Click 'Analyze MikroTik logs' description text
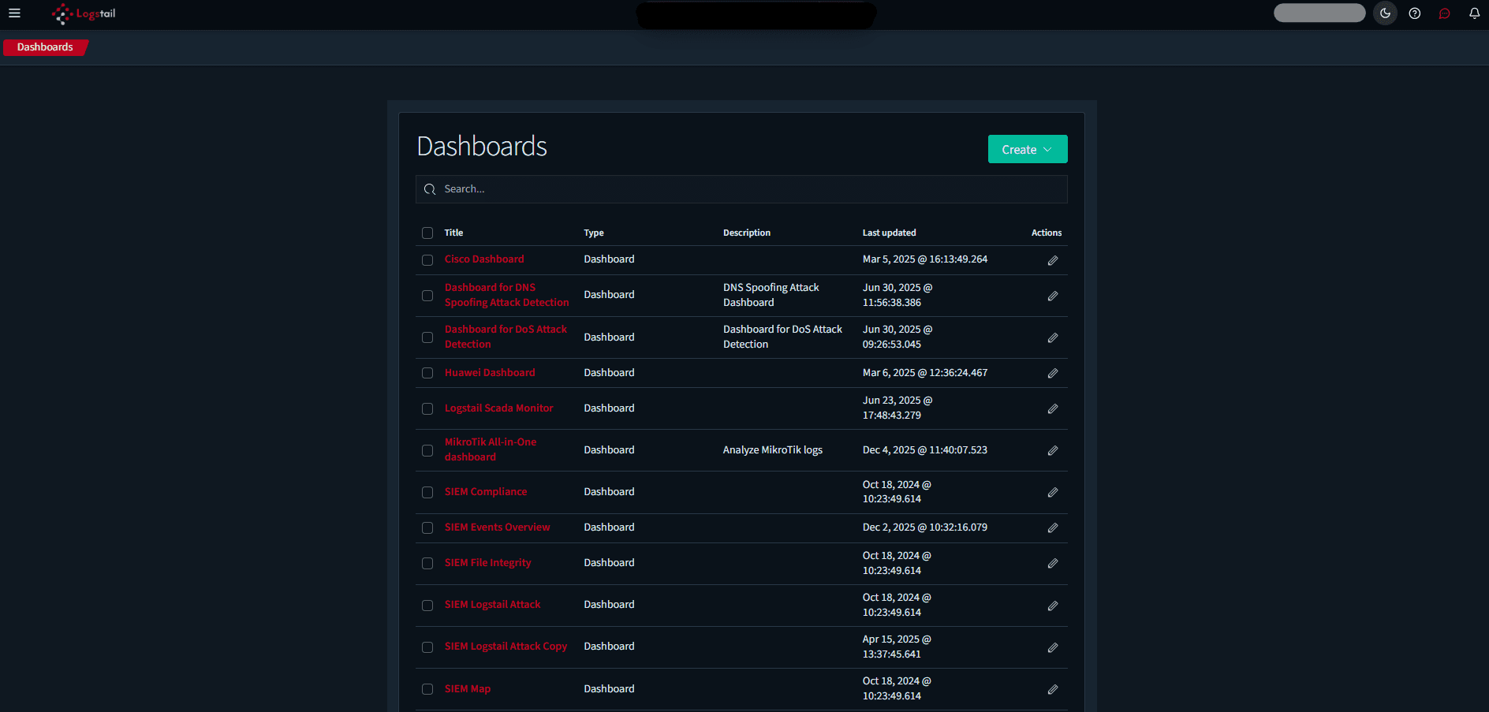 click(772, 450)
